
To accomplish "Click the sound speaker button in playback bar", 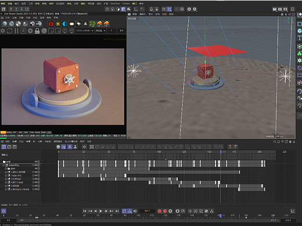I will point(135,211).
